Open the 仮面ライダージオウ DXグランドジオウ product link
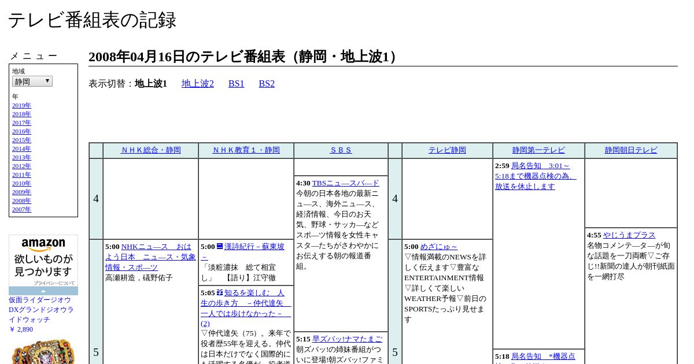694x364 pixels. [41, 310]
